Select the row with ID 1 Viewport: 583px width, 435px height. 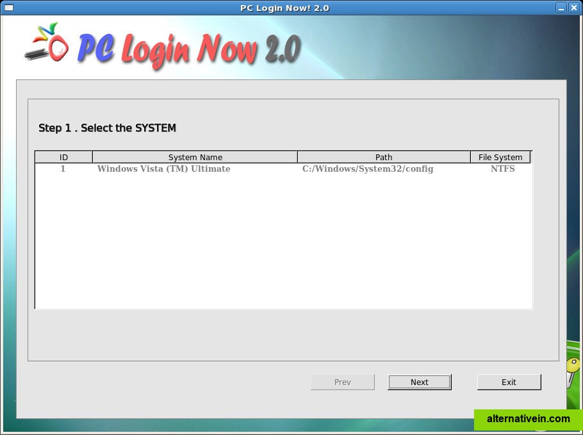(63, 169)
